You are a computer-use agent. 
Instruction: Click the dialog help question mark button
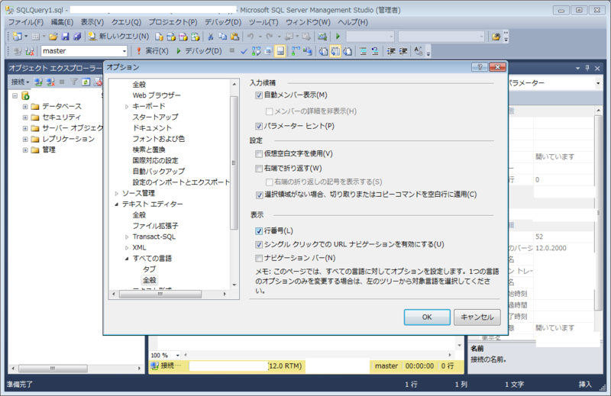480,67
